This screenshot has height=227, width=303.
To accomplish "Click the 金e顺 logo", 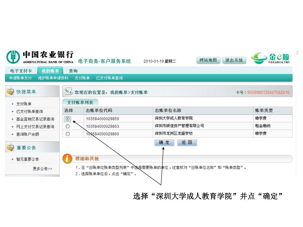I will [x=270, y=58].
